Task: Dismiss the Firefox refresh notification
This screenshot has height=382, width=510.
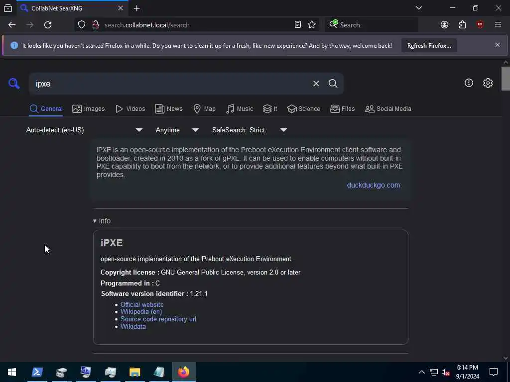Action: 498,45
